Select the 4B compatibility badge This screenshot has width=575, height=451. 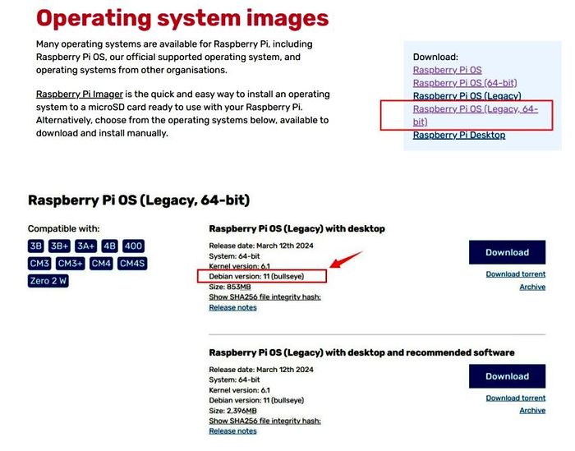109,246
